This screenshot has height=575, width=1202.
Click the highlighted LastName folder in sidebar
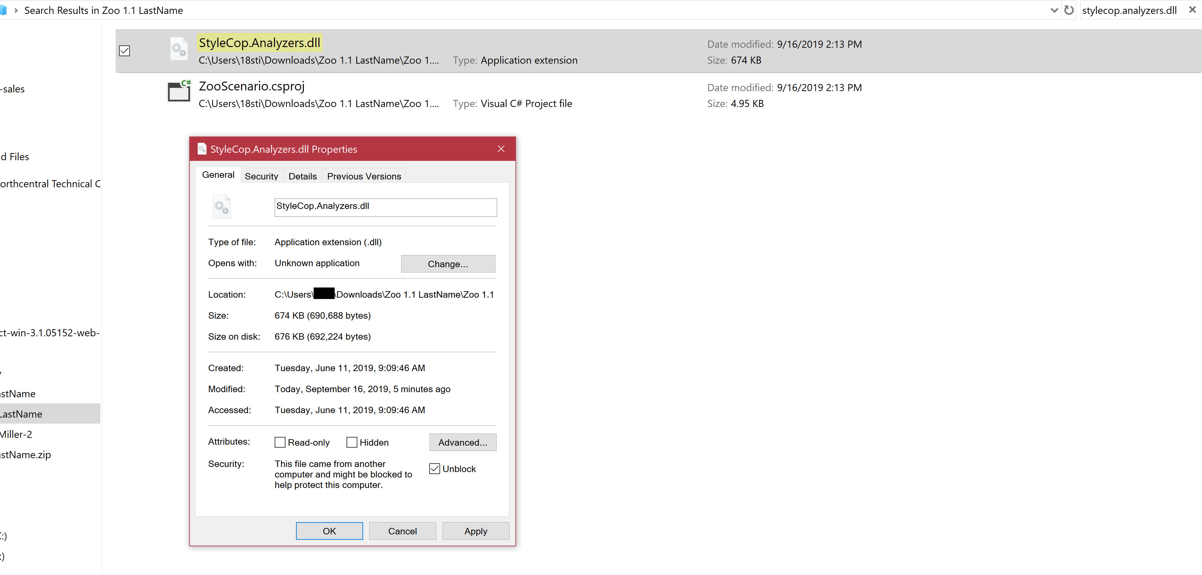tap(50, 414)
